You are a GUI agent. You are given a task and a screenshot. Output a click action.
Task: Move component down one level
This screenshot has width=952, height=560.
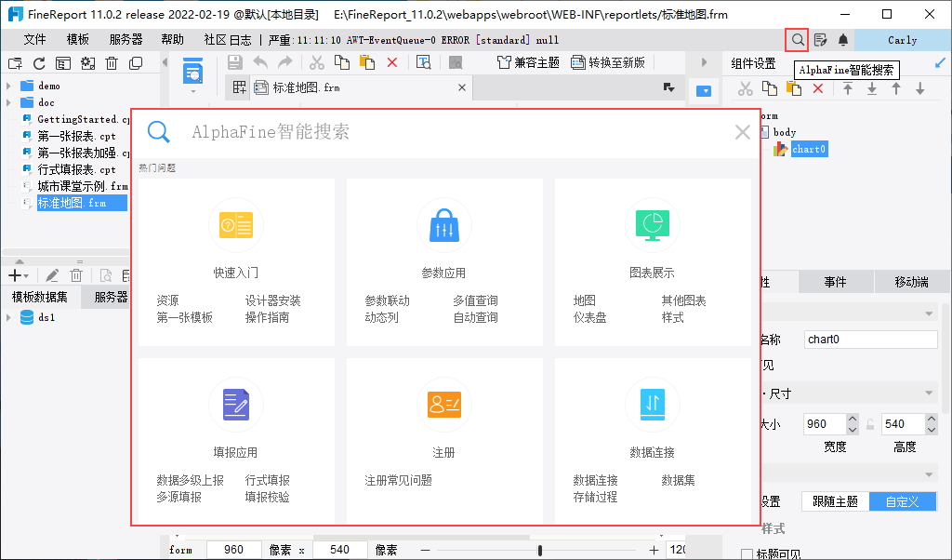point(920,88)
